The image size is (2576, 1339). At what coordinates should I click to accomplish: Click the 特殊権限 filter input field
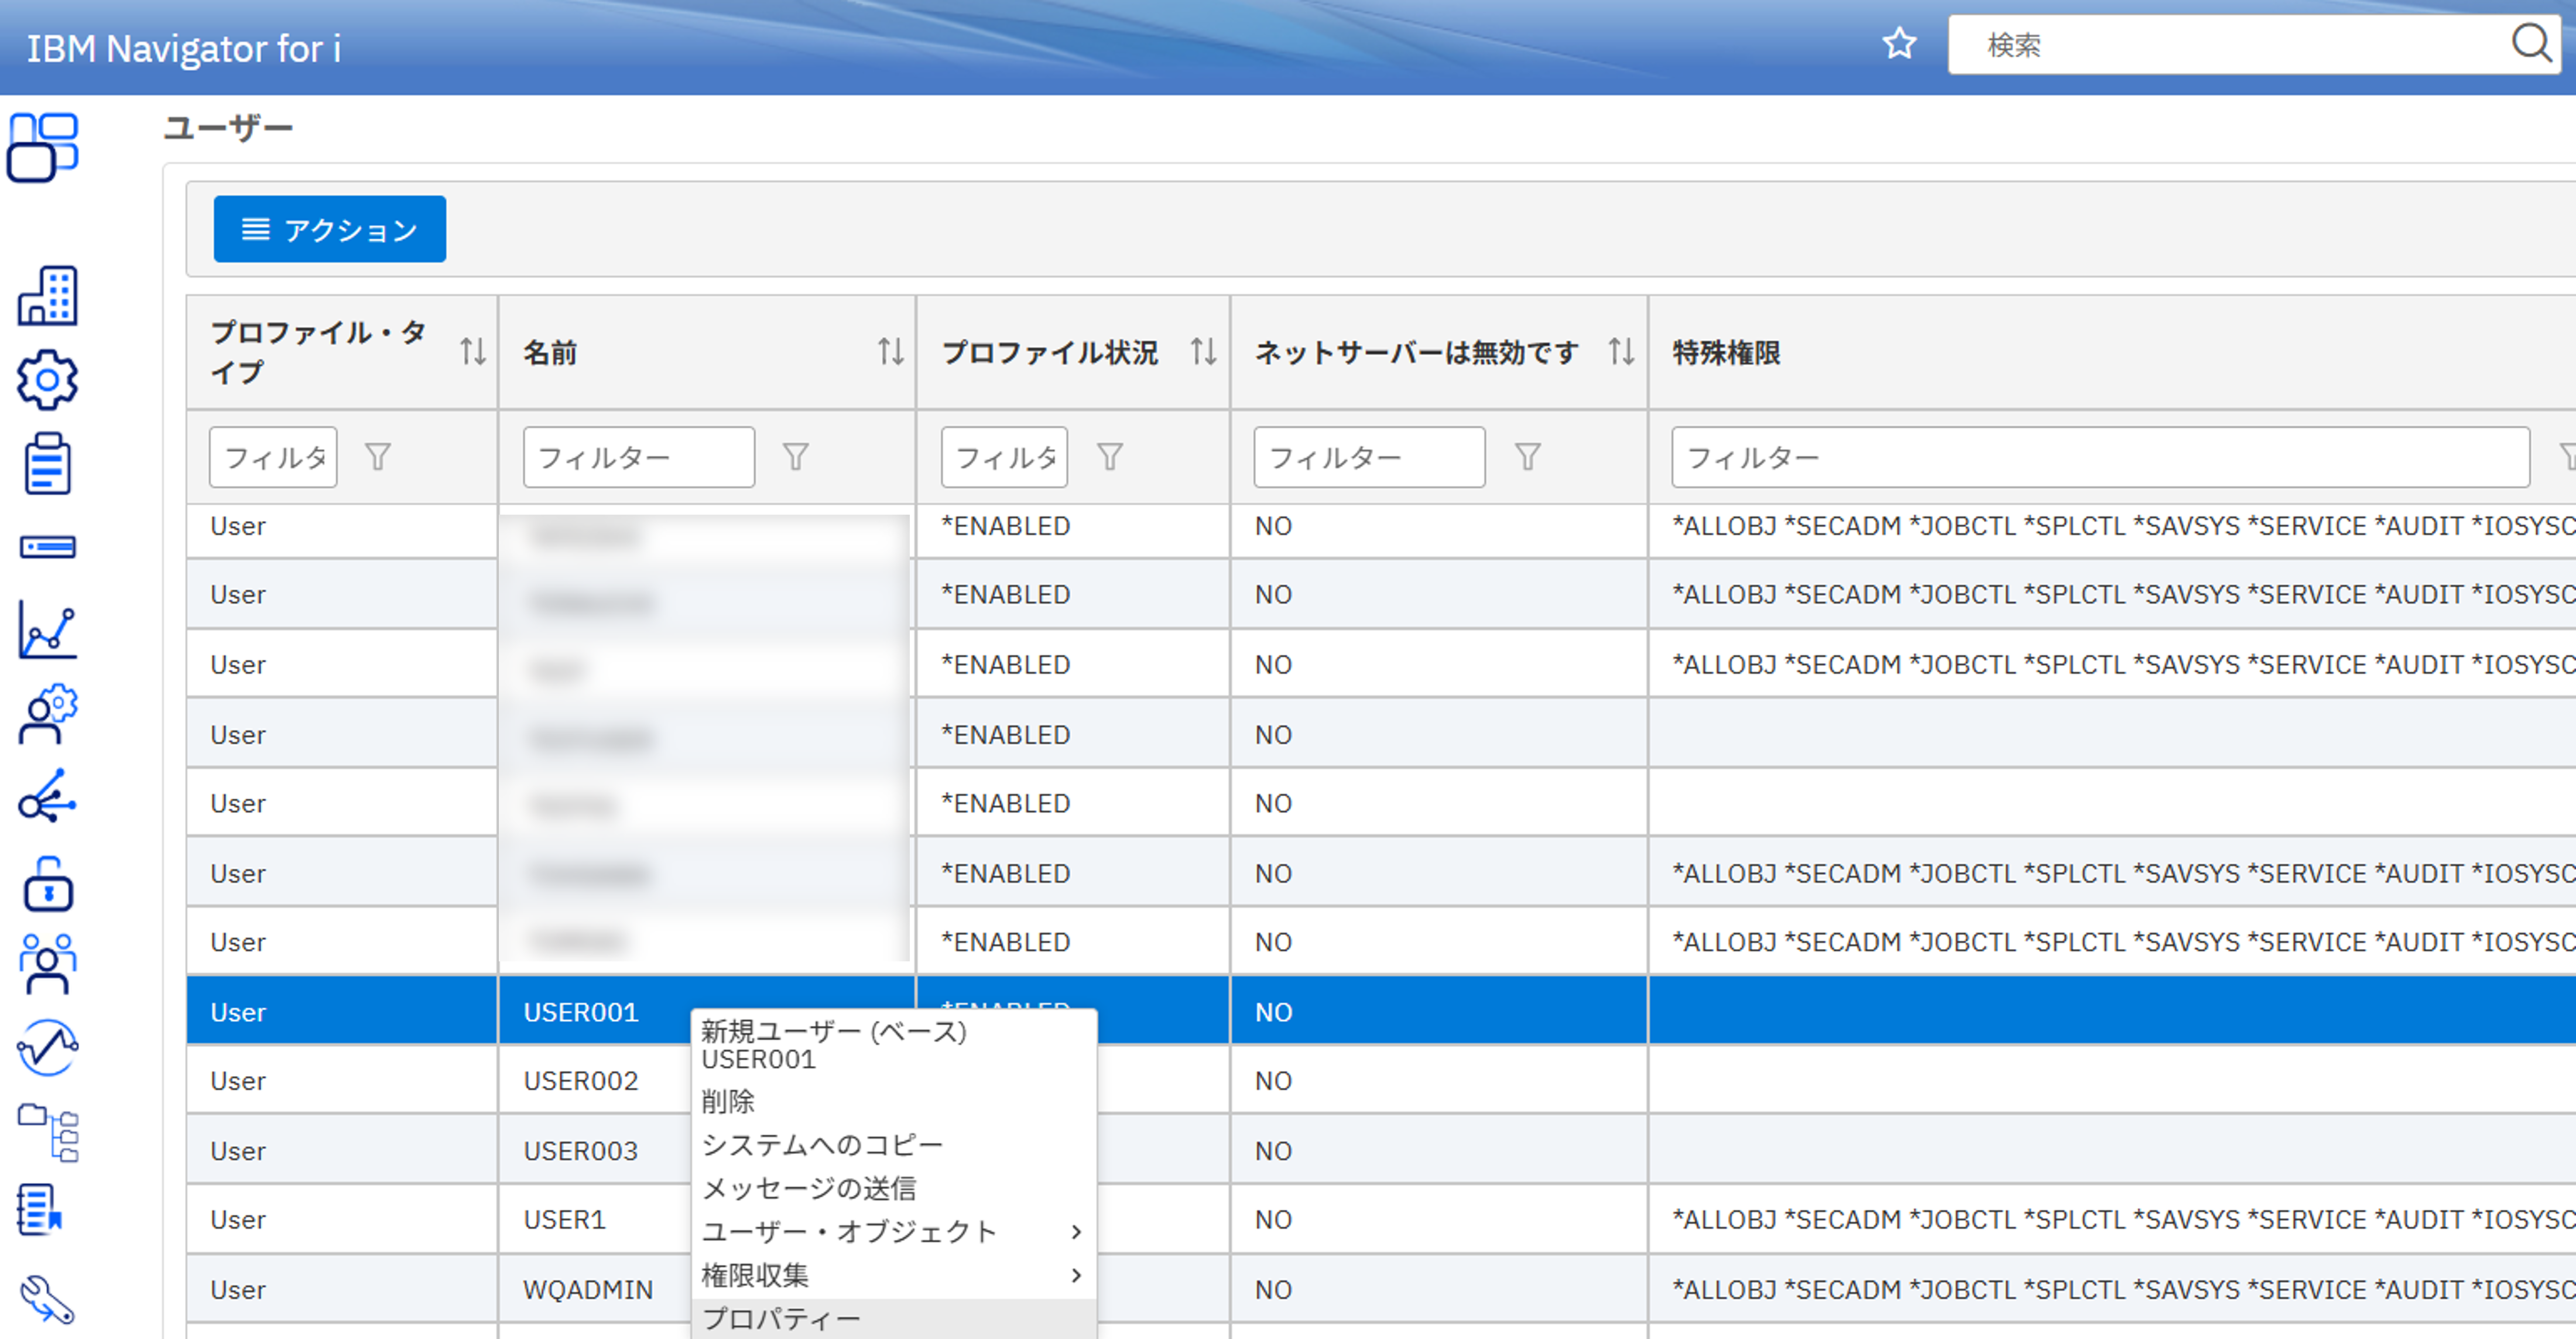2099,458
